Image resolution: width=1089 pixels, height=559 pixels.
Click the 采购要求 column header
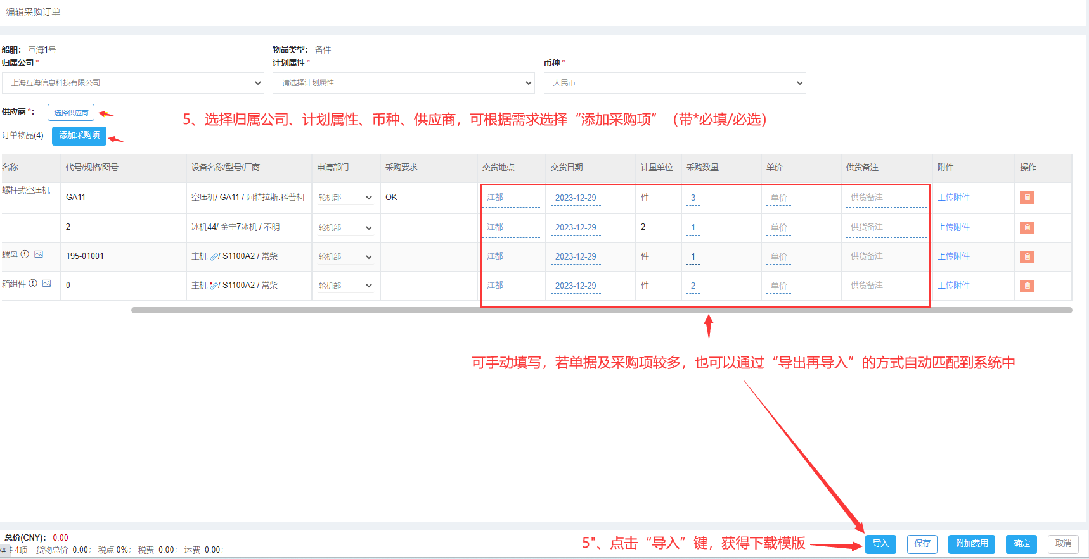tap(401, 168)
